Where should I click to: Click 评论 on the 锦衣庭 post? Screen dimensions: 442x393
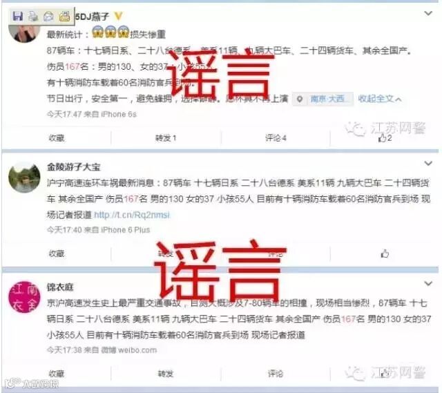click(276, 374)
